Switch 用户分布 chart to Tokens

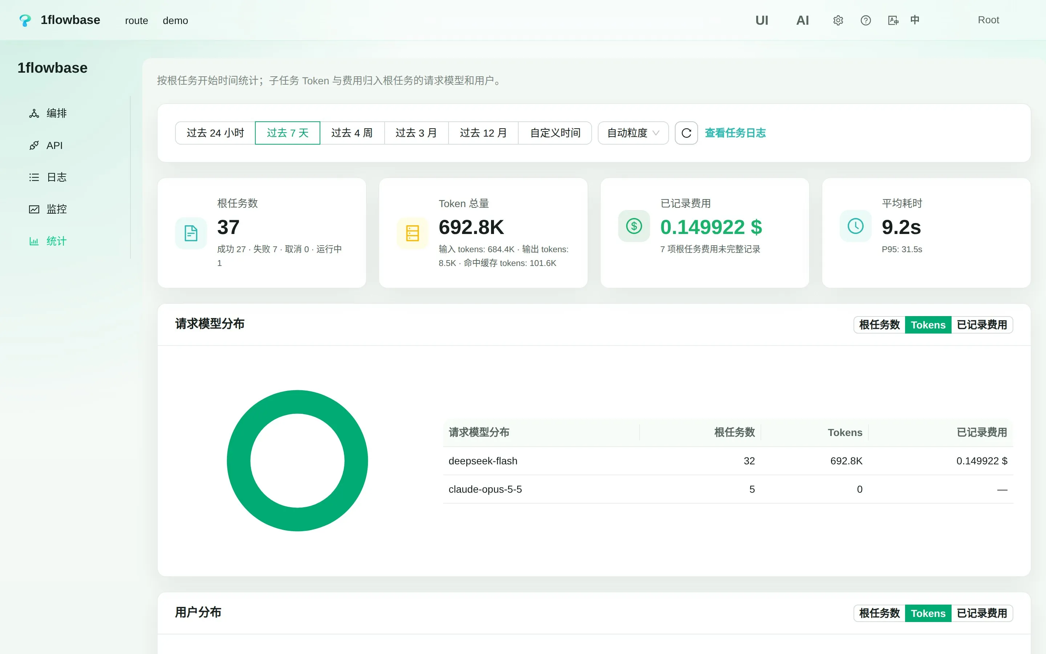(928, 613)
